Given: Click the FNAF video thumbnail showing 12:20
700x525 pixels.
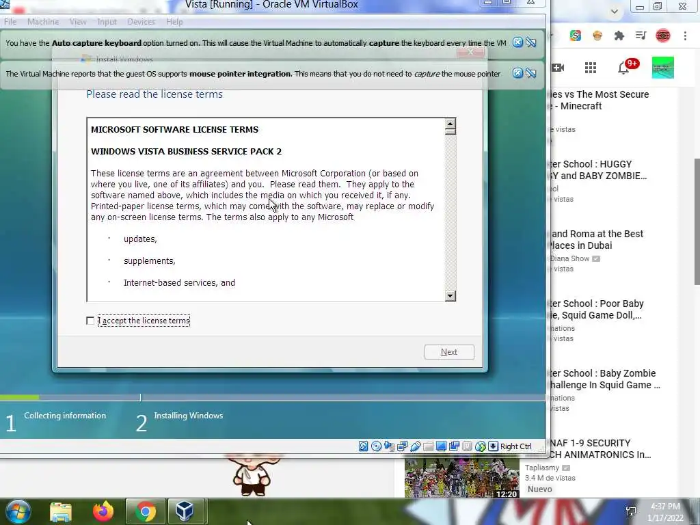Looking at the screenshot, I should click(x=461, y=478).
